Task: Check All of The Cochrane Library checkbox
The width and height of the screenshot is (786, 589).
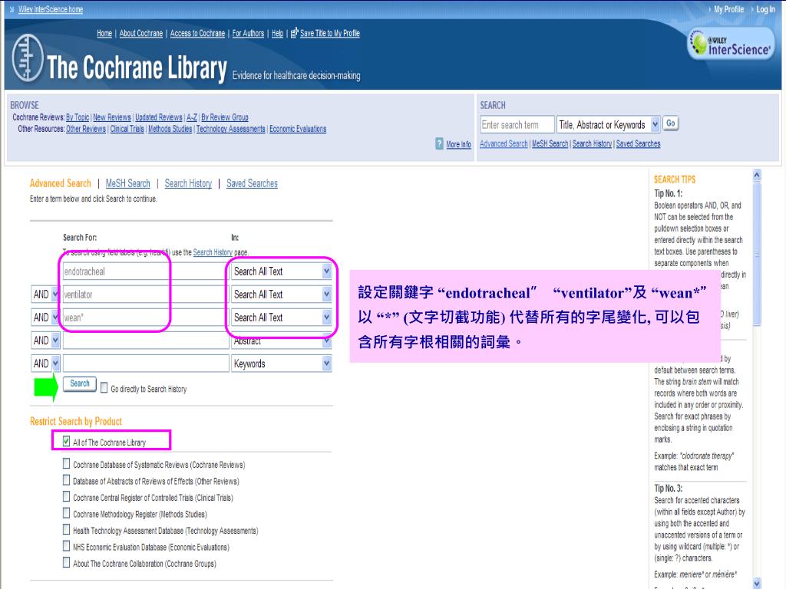Action: 66,441
